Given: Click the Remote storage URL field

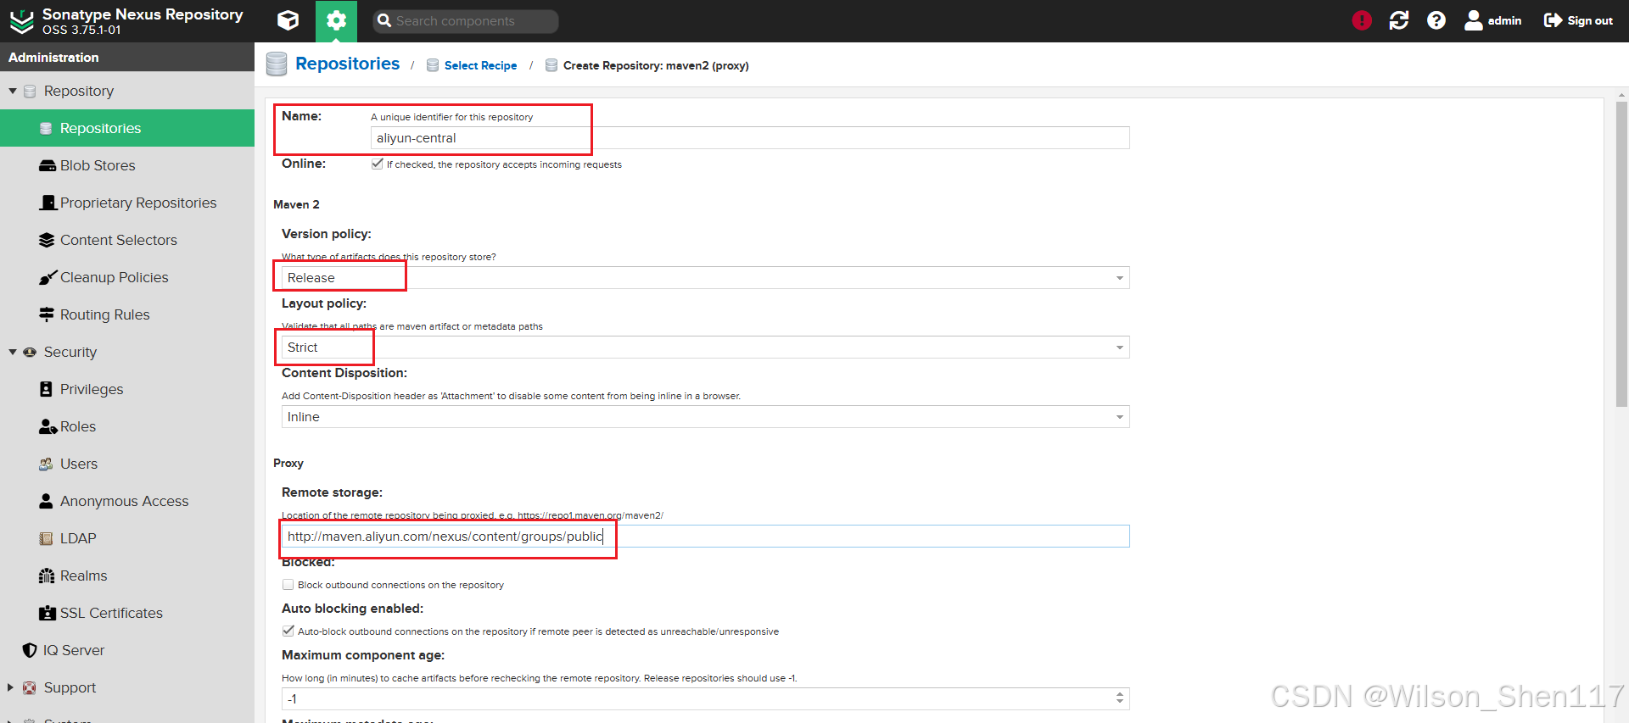Looking at the screenshot, I should click(x=705, y=537).
